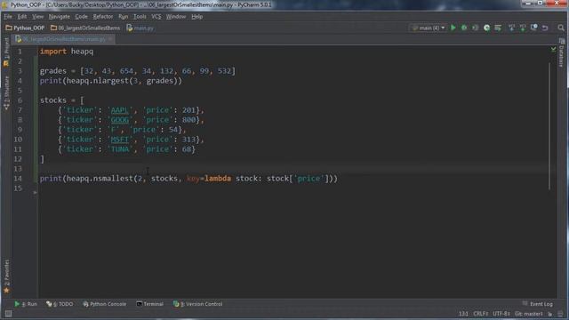Open Search Everywhere magnifier icon
The width and height of the screenshot is (569, 320).
(561, 28)
